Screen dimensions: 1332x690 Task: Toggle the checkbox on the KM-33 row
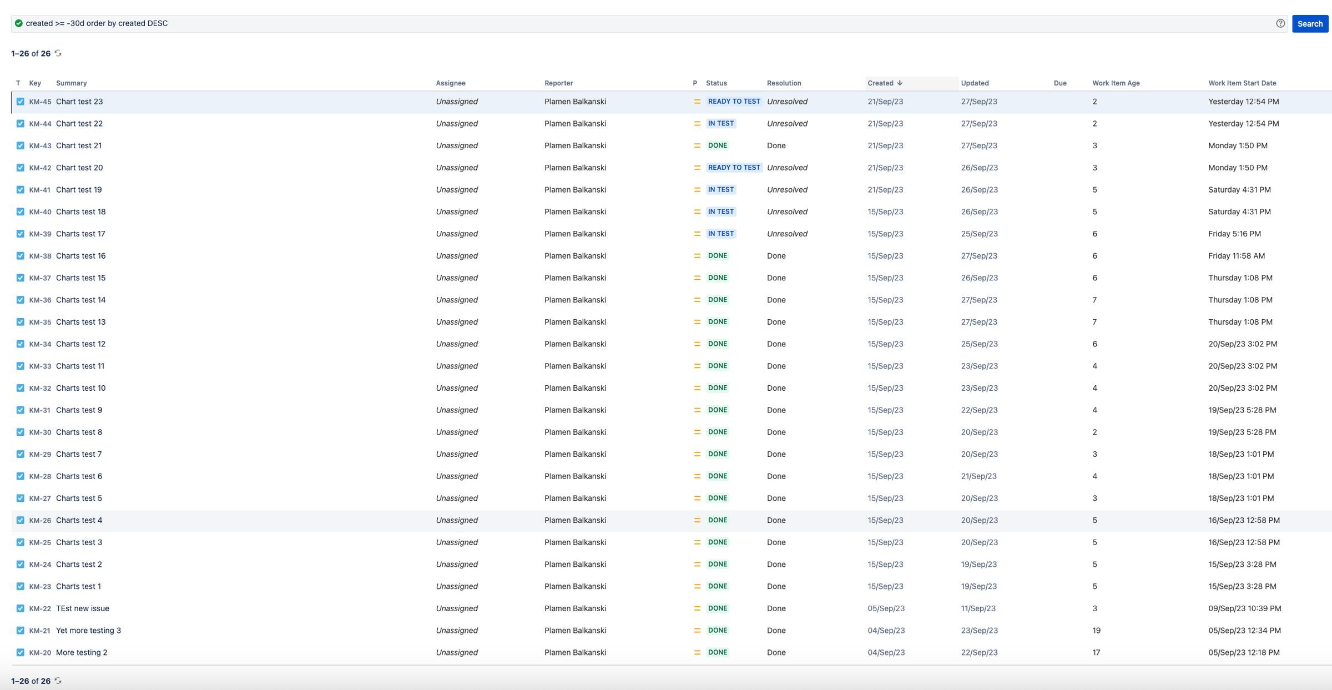20,366
